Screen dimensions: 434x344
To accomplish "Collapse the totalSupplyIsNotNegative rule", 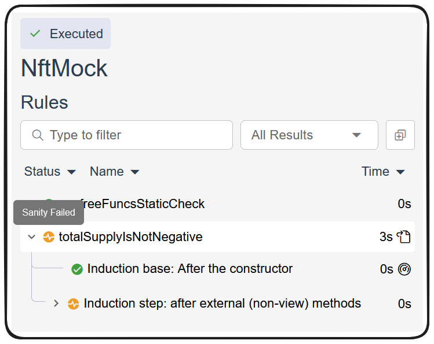I will [x=32, y=237].
